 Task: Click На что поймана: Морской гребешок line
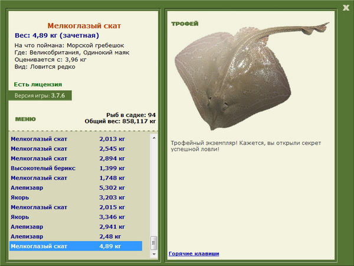coord(69,46)
